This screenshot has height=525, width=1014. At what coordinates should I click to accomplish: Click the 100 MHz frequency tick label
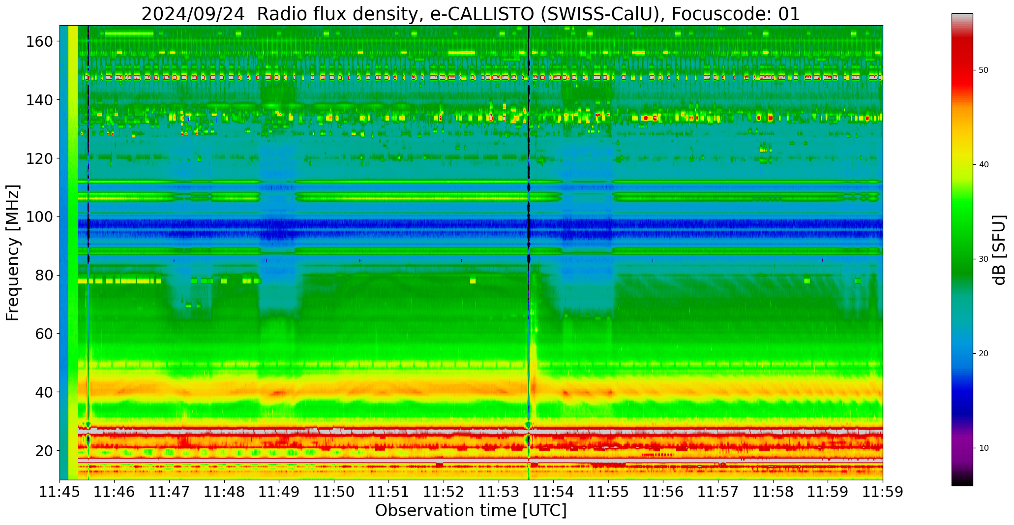click(x=39, y=217)
